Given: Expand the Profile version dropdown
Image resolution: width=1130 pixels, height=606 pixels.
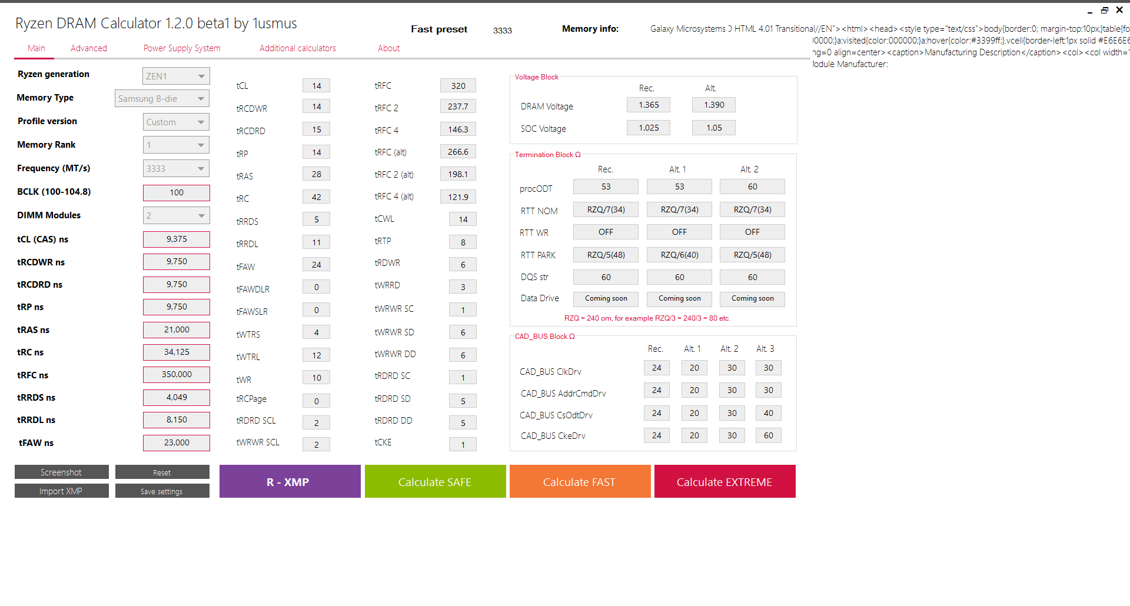Looking at the screenshot, I should [176, 122].
